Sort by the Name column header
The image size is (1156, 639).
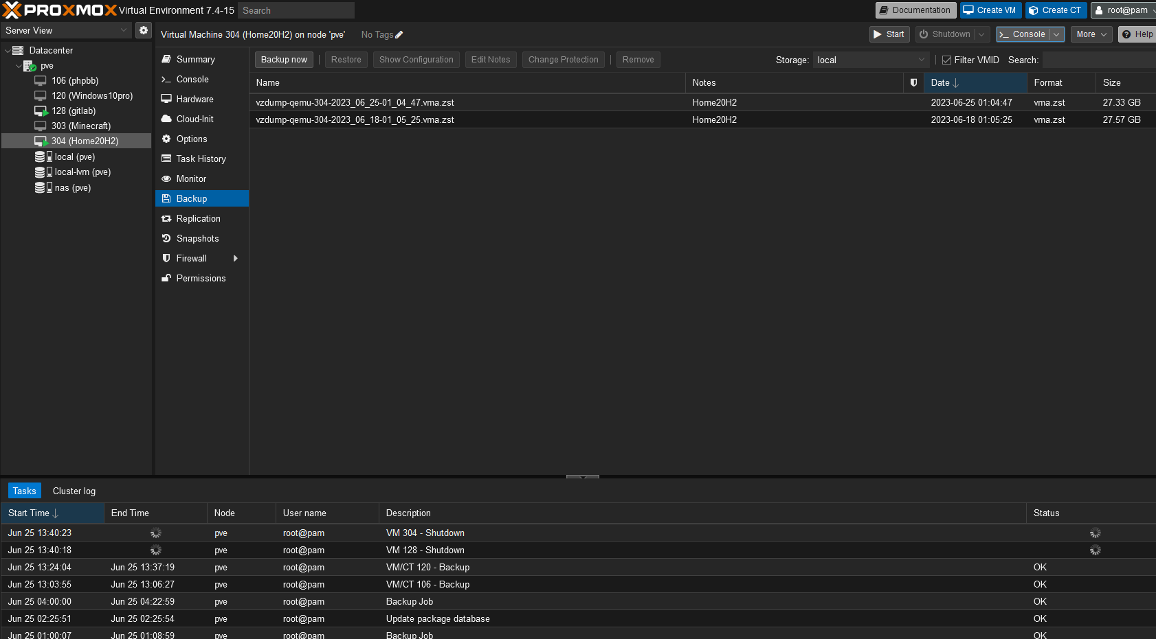pos(467,82)
